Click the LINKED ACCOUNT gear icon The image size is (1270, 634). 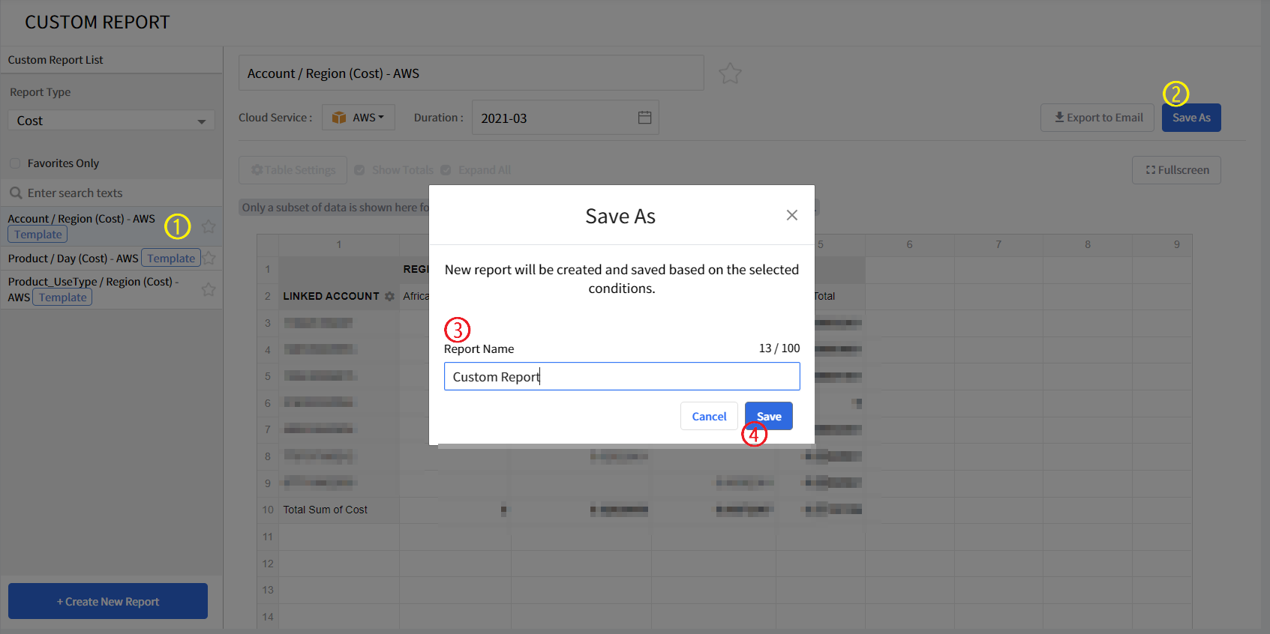point(389,296)
